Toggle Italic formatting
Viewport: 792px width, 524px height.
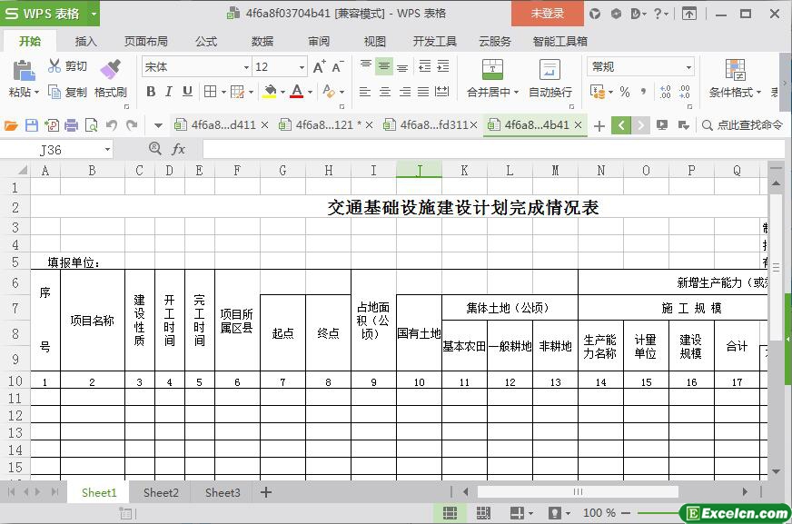click(169, 92)
